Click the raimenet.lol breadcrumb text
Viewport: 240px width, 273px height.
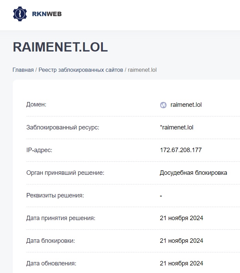142,70
